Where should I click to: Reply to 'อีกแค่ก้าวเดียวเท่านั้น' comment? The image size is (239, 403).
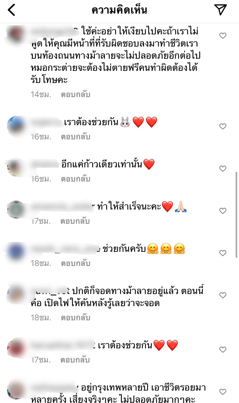click(75, 179)
